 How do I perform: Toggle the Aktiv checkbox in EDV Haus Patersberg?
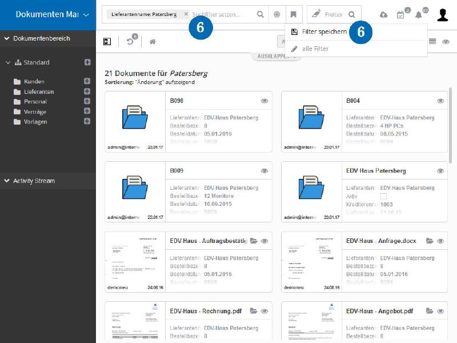[x=384, y=196]
